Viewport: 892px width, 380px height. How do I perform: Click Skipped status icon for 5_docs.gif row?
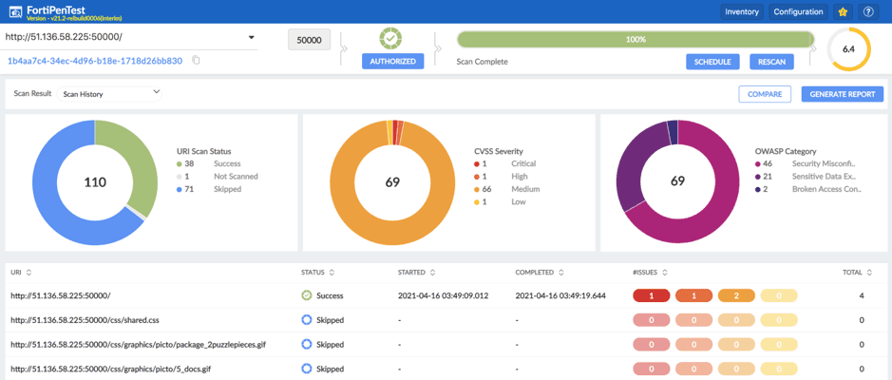coord(307,369)
